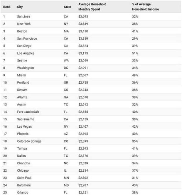The width and height of the screenshot is (182, 196).
Task: Click the Portland city cell
Action: pyautogui.click(x=23, y=82)
